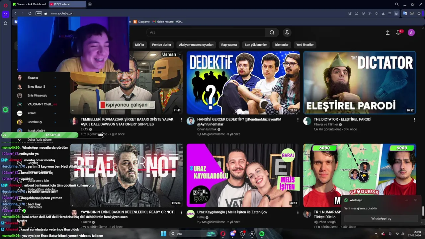The width and height of the screenshot is (425, 239).
Task: Open THE DICTATOR - ELEŞTİREL PARODİ thumbnail
Action: point(360,83)
